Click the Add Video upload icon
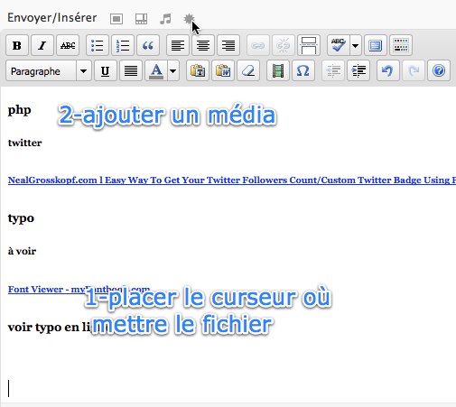The width and height of the screenshot is (456, 407). 141,19
